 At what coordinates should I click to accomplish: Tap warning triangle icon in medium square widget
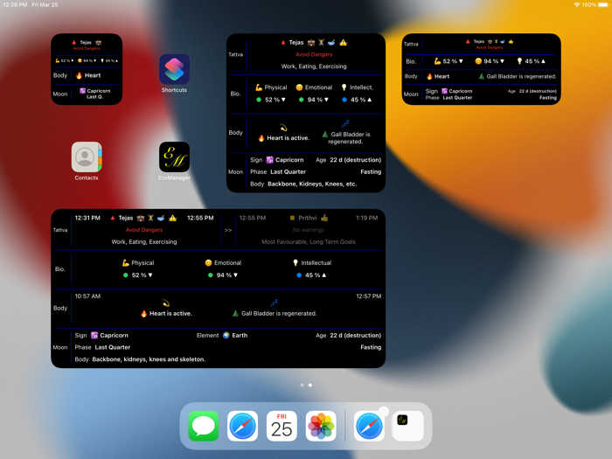point(343,42)
